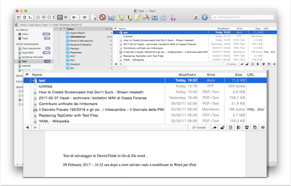The image size is (291, 186).
Task: Click the pencil-and-brush A icon in the toolbar
Action: coord(146,17)
